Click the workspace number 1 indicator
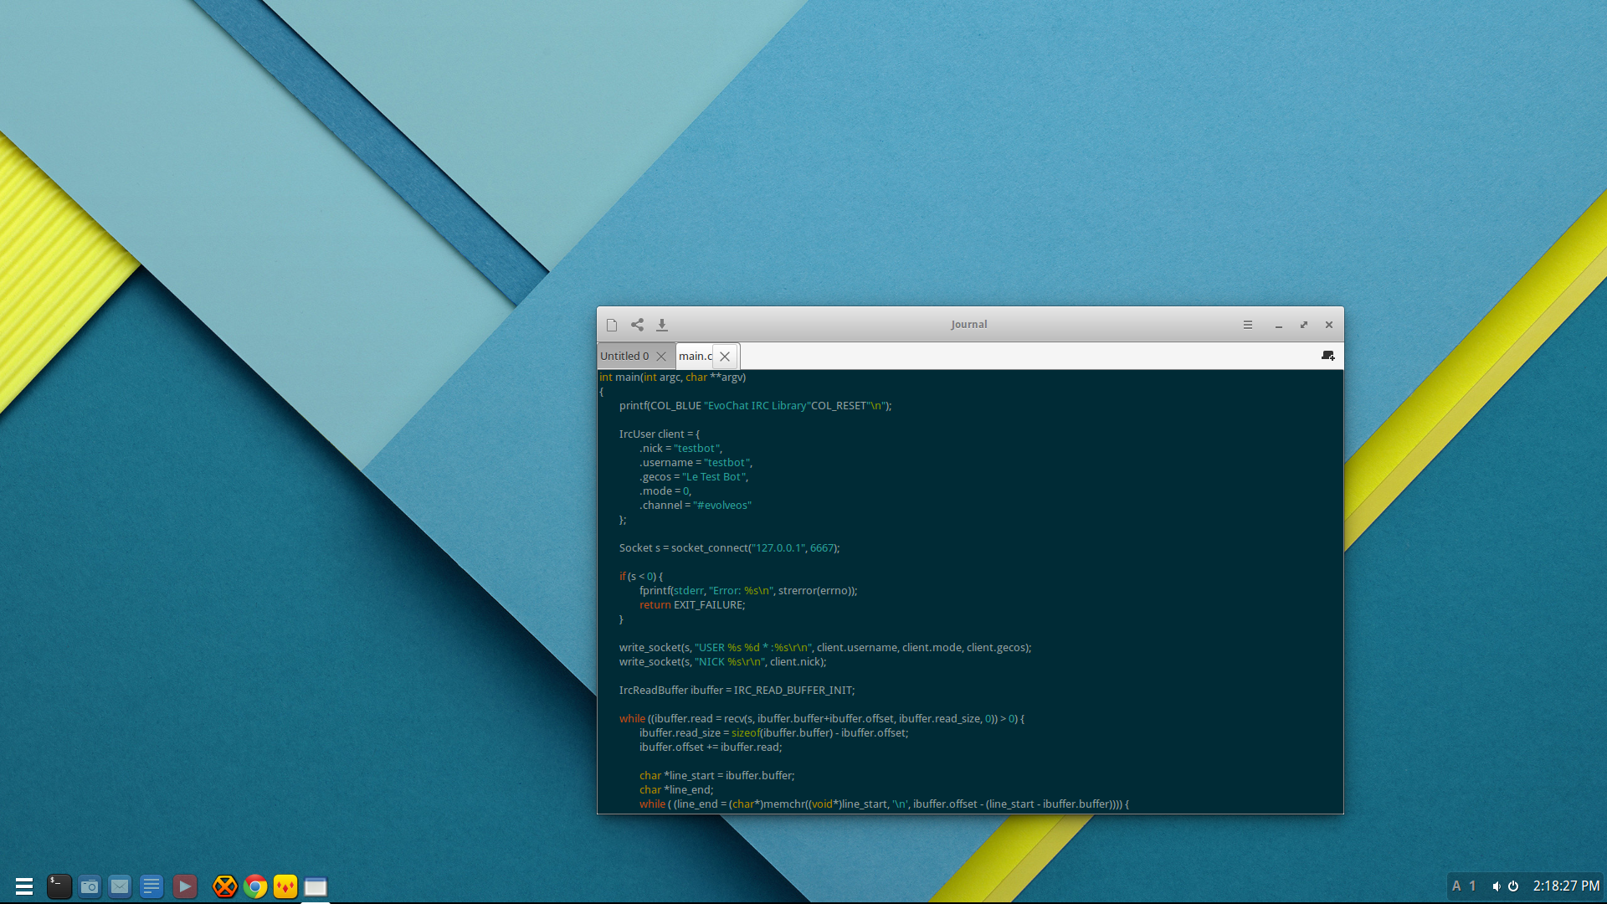This screenshot has width=1607, height=904. 1472,886
